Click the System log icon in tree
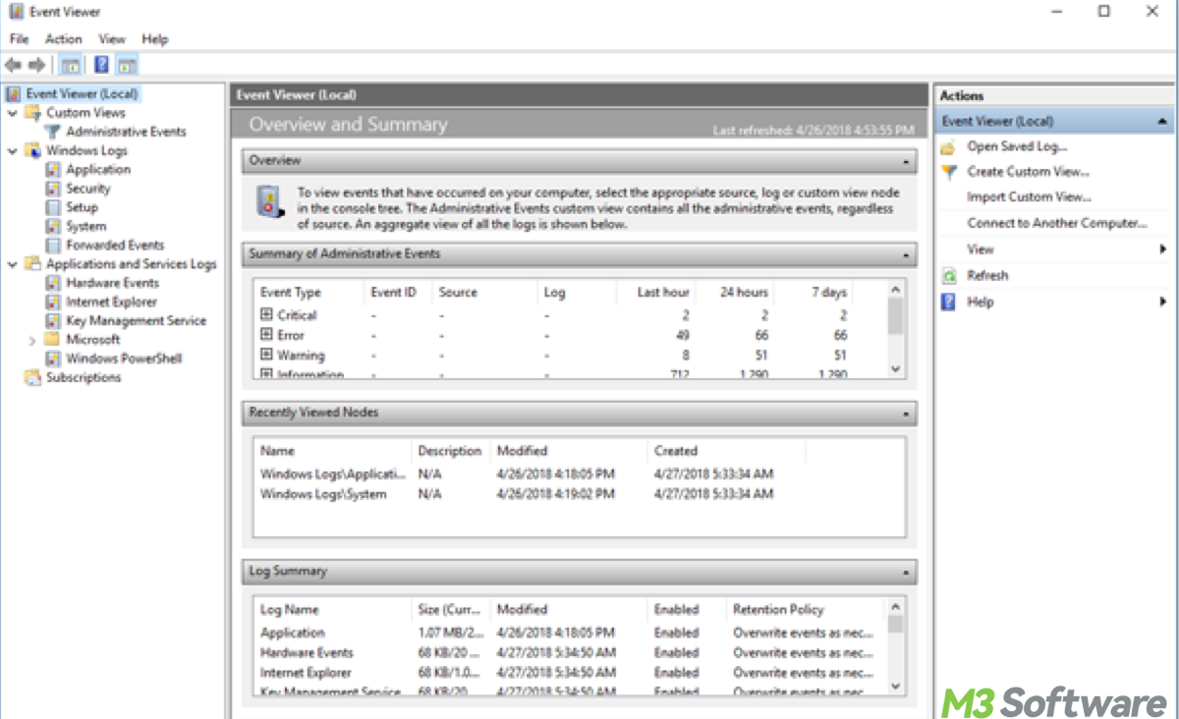 (x=54, y=226)
